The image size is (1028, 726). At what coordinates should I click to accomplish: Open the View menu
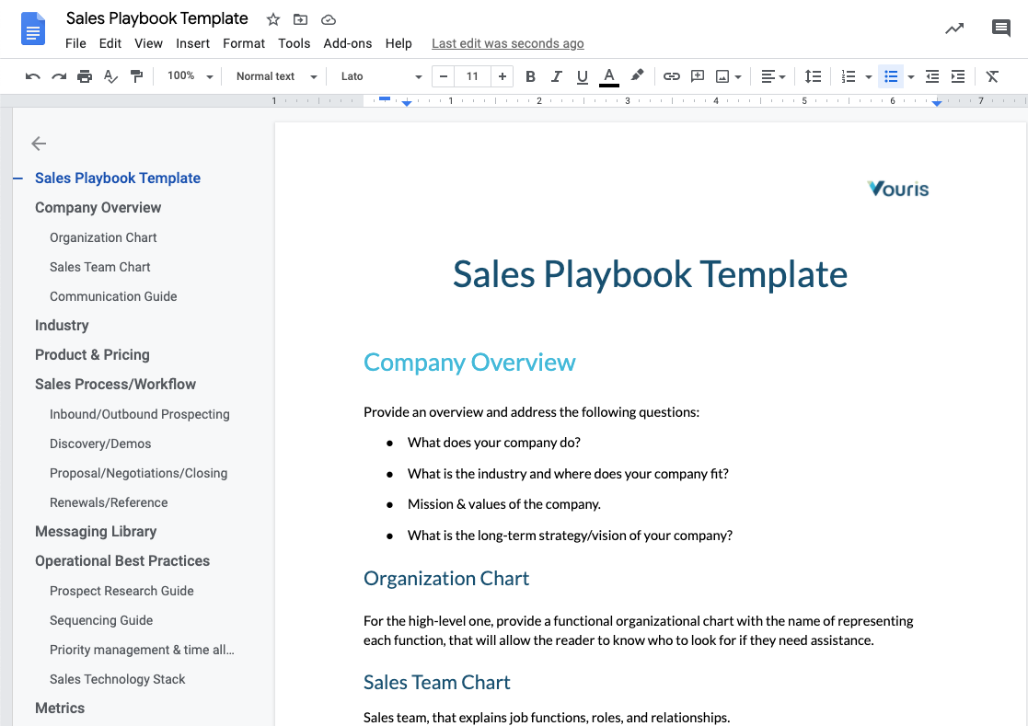[x=148, y=43]
